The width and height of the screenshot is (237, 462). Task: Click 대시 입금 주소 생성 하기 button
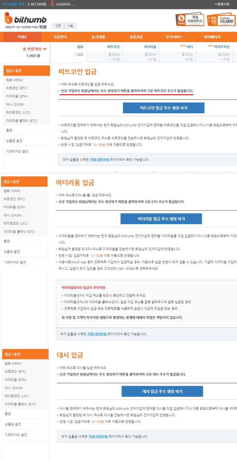(x=162, y=391)
